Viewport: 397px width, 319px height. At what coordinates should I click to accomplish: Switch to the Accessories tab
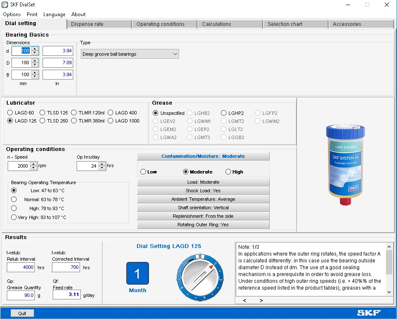pyautogui.click(x=361, y=24)
